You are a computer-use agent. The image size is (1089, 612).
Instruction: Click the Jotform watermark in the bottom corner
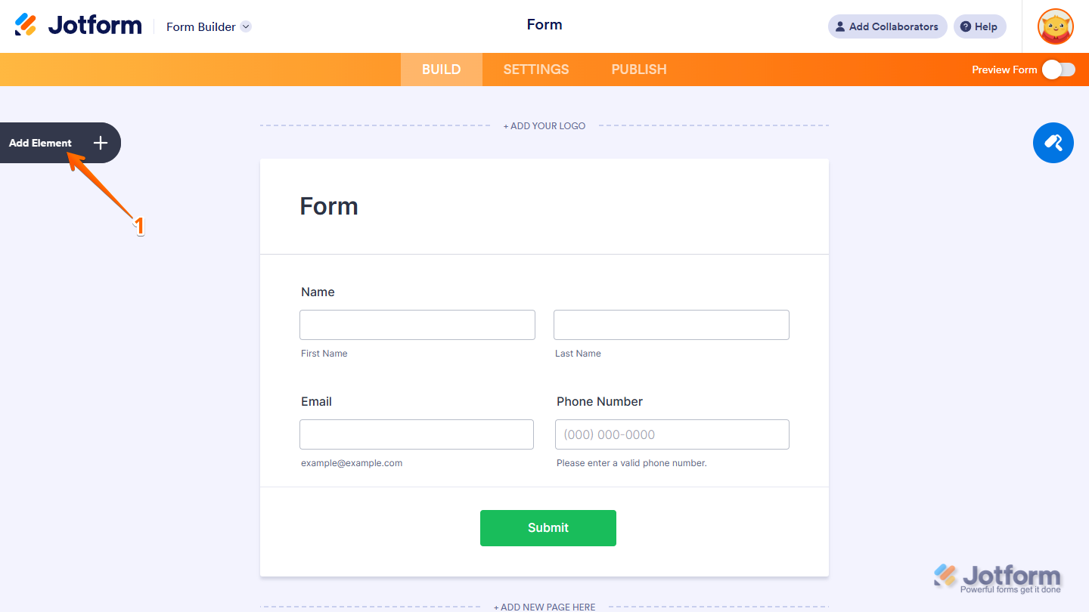coord(998,576)
